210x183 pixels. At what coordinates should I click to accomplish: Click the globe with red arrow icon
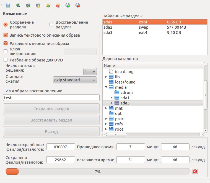tap(78, 5)
